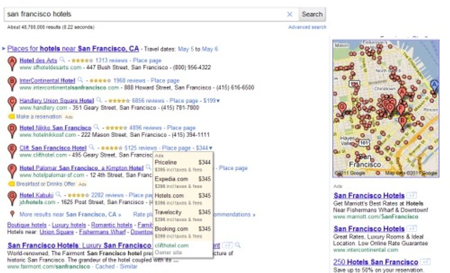The image size is (450, 273).
Task: Click Make a reservation offer link
Action: click(39, 116)
